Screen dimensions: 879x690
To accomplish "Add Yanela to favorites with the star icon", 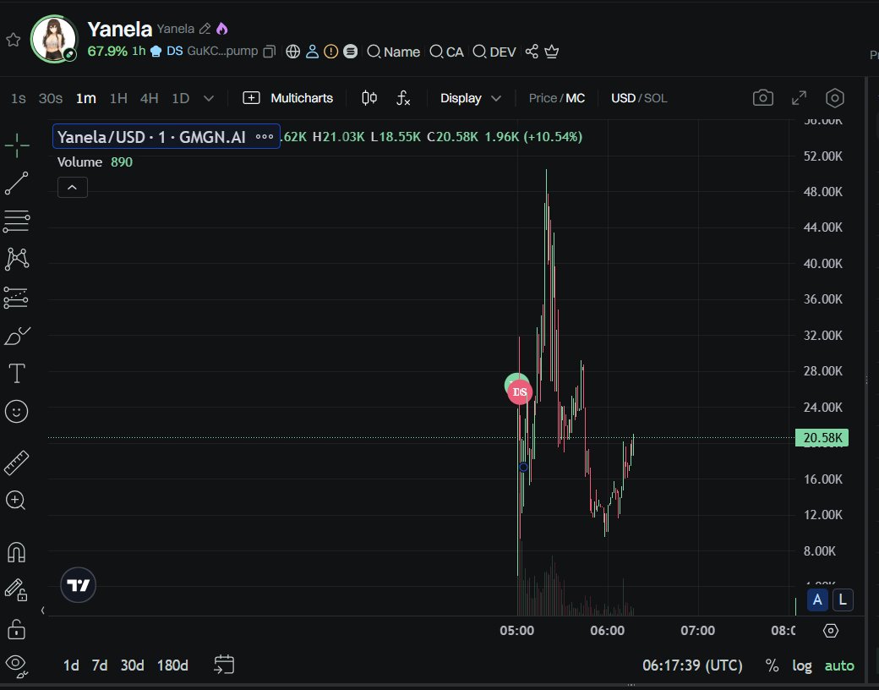I will 14,40.
